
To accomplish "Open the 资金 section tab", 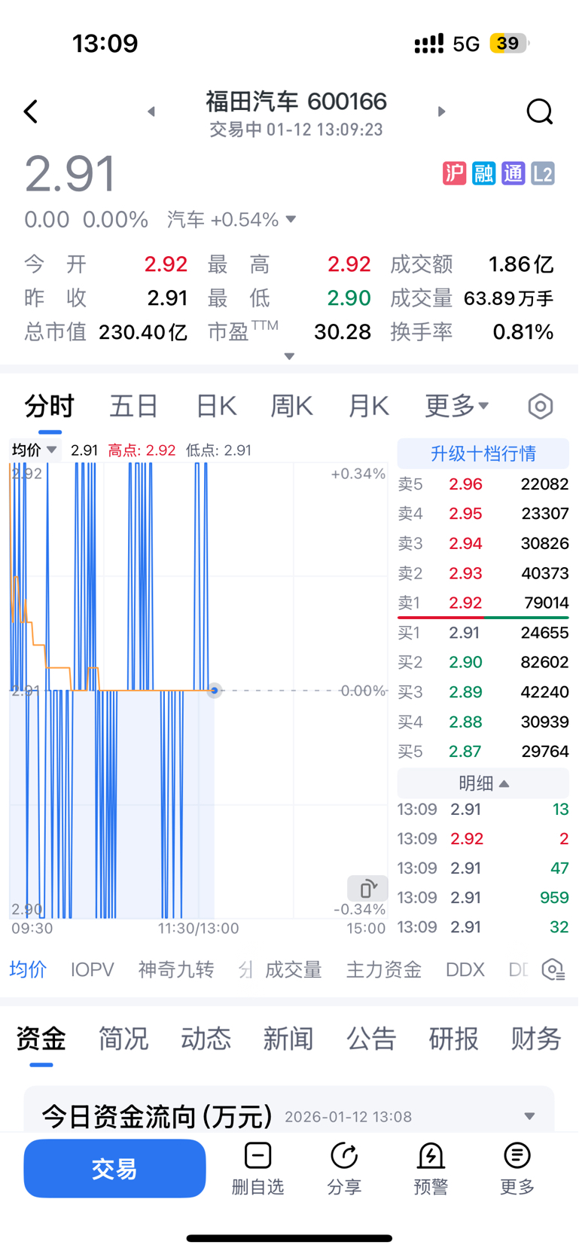I will 41,1039.
